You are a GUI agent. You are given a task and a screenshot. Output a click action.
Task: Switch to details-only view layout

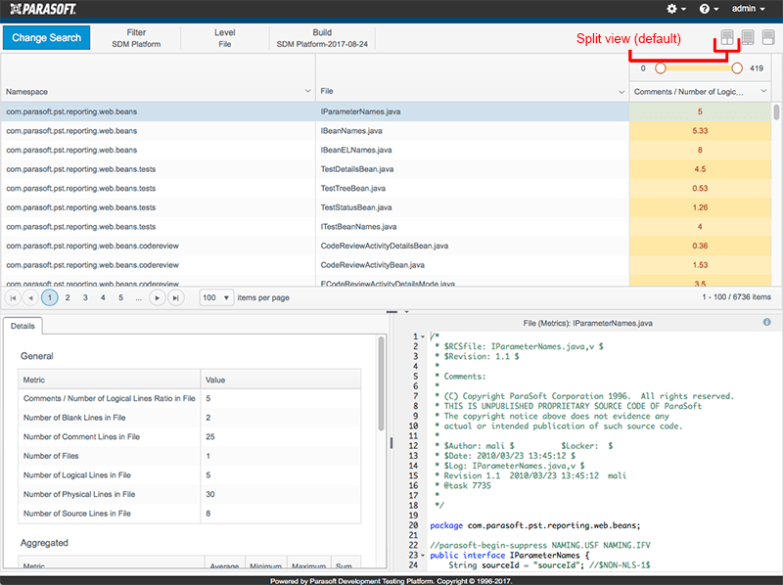768,37
